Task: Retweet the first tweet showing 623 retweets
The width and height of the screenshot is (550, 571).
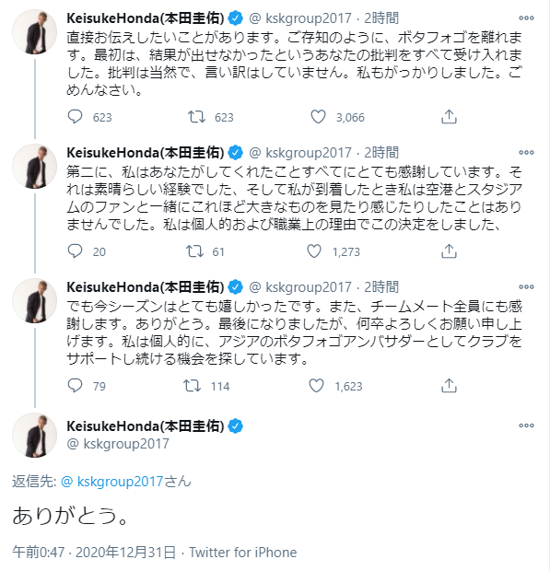Action: click(196, 117)
